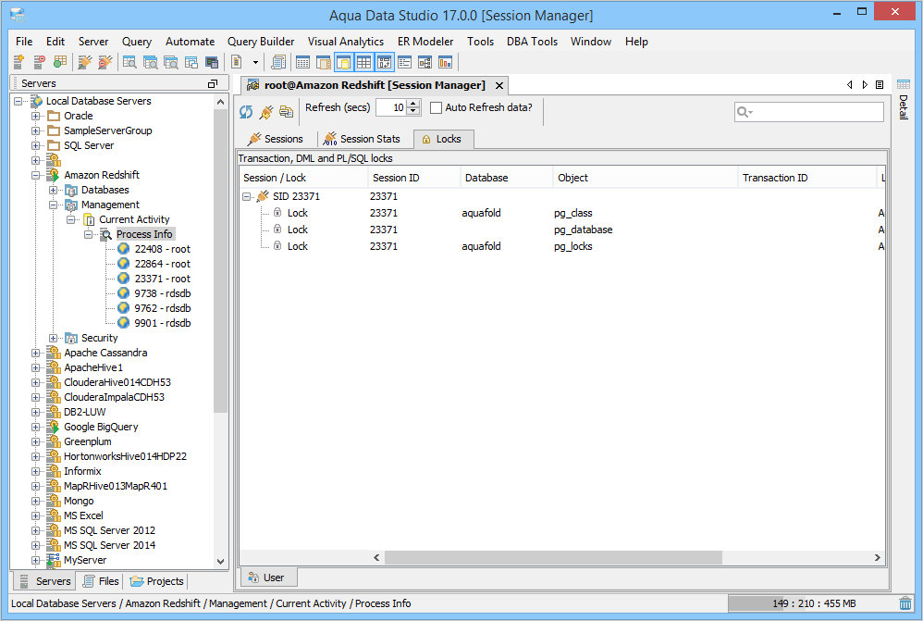Sort by the Session ID column header

(414, 178)
